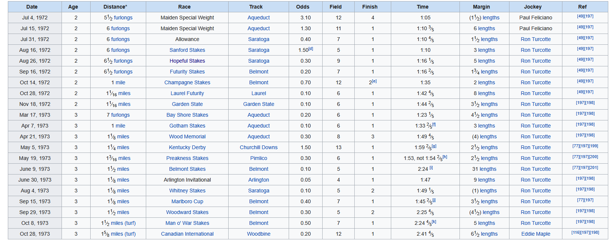Open the Hopeful Stakes race link
This screenshot has height=242, width=615.
(x=187, y=61)
